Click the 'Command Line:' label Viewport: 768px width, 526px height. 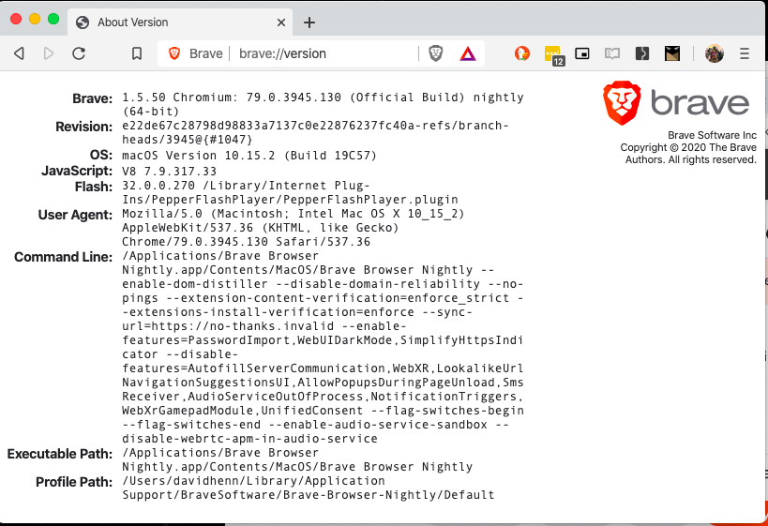[64, 257]
